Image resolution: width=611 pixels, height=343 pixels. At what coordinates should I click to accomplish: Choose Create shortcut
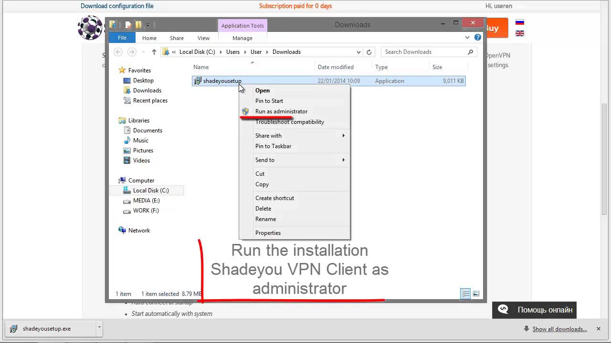295,198
